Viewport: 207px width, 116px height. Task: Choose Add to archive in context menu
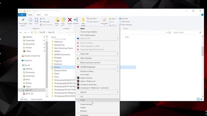pyautogui.click(x=97, y=78)
